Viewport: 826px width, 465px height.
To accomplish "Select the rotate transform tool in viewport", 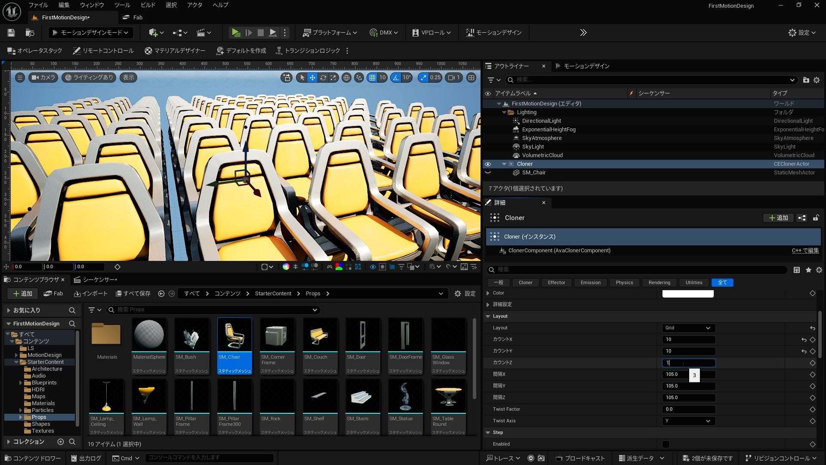I will tap(323, 77).
